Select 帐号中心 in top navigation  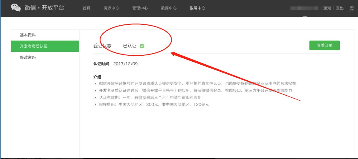coord(197,8)
